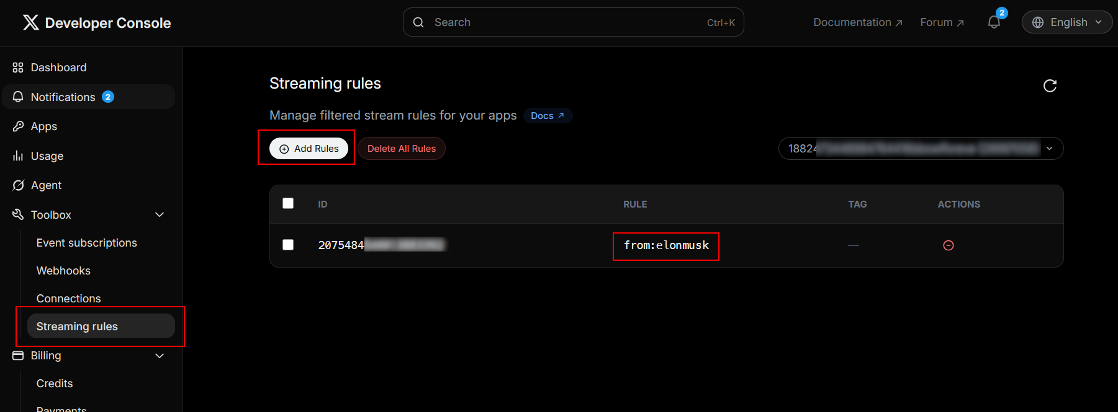Go to Notifications in the sidebar
The image size is (1118, 412).
89,97
